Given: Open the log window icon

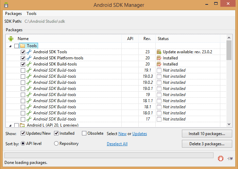Looking at the screenshot, I should [x=230, y=158].
